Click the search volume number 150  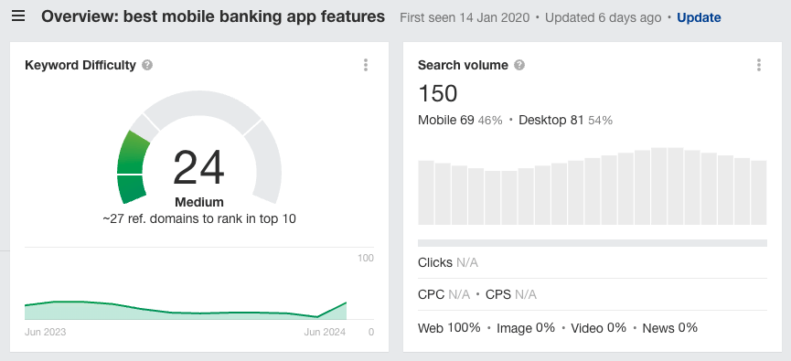click(438, 94)
